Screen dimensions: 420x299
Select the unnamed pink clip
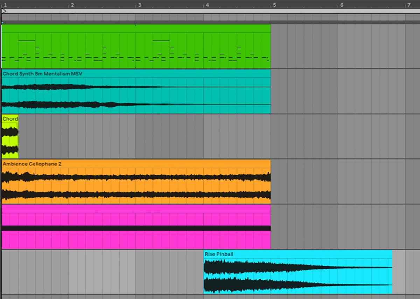pyautogui.click(x=136, y=227)
